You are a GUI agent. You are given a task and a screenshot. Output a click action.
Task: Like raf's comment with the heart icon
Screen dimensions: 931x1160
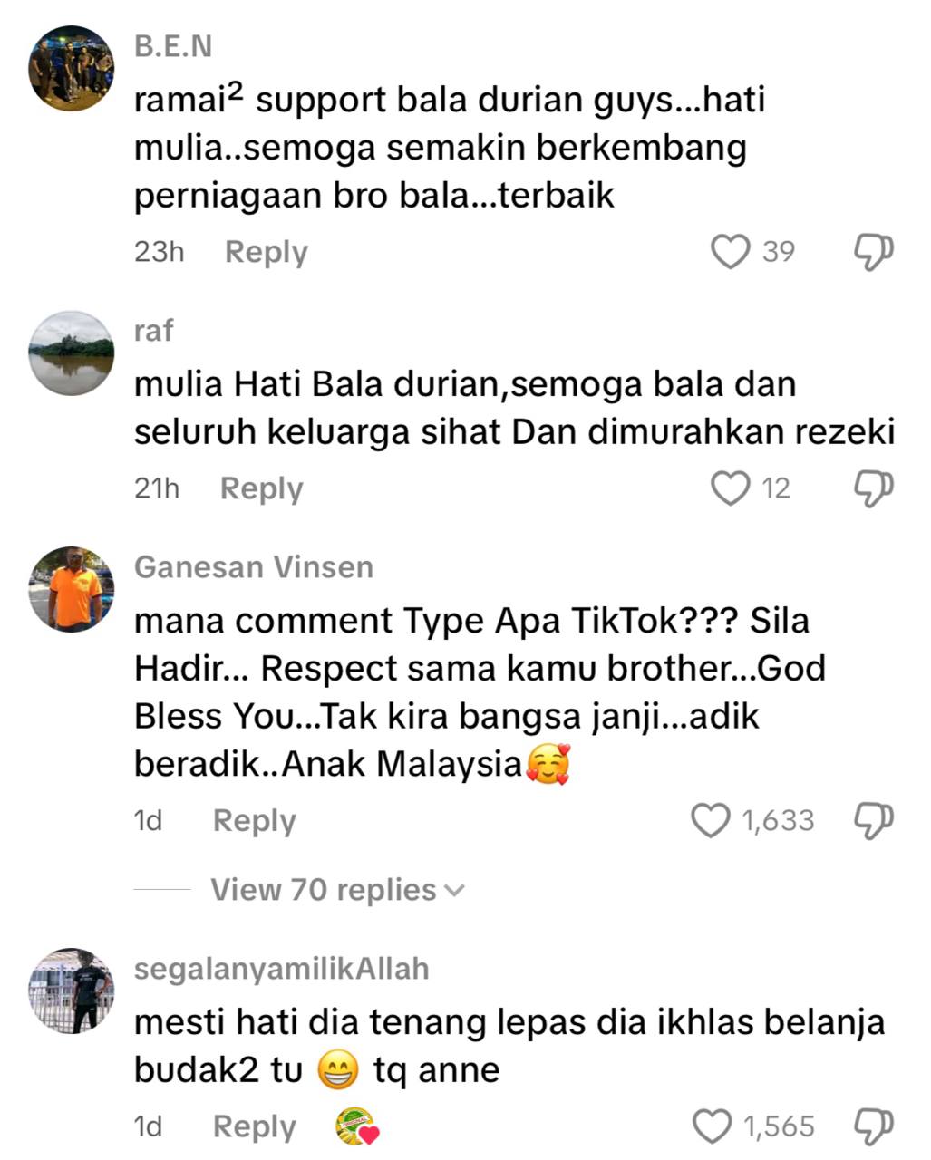730,488
